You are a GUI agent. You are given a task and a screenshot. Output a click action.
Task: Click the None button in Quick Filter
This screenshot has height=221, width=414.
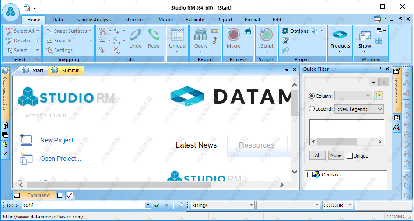(x=336, y=155)
